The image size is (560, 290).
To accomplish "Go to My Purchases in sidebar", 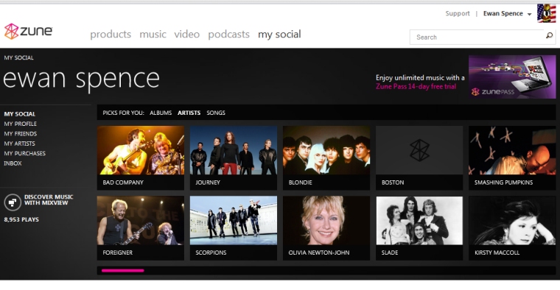I will coord(24,153).
